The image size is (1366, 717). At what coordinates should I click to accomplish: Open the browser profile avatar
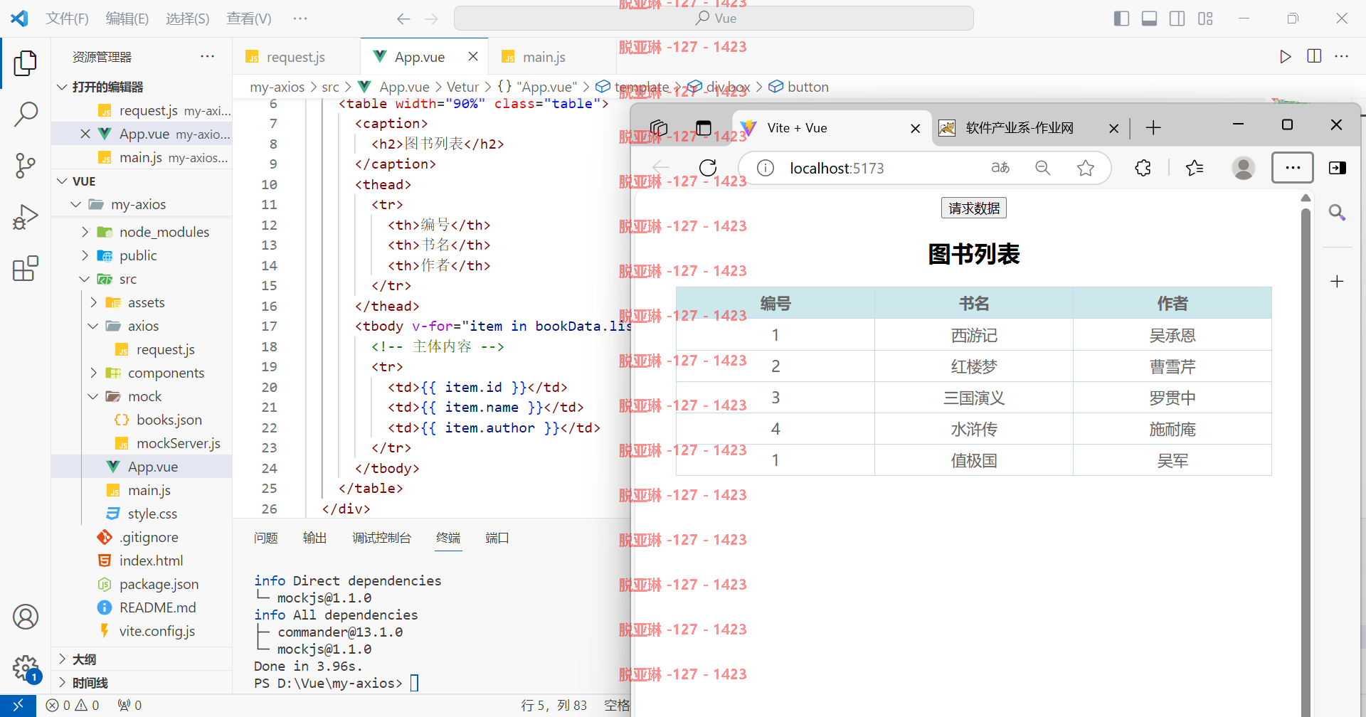click(x=1244, y=168)
